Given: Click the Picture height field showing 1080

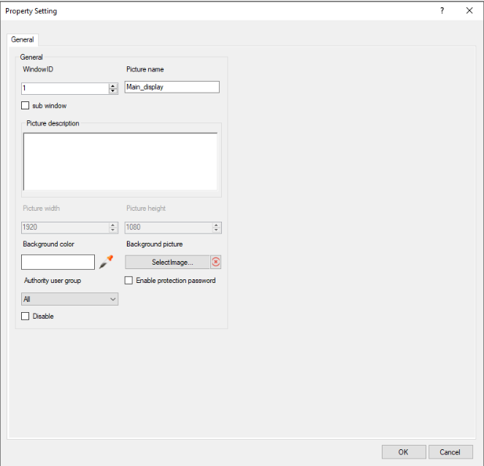Looking at the screenshot, I should (x=168, y=228).
